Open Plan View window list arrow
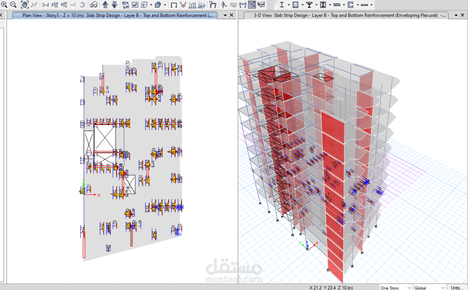The width and height of the screenshot is (468, 290). pyautogui.click(x=225, y=15)
